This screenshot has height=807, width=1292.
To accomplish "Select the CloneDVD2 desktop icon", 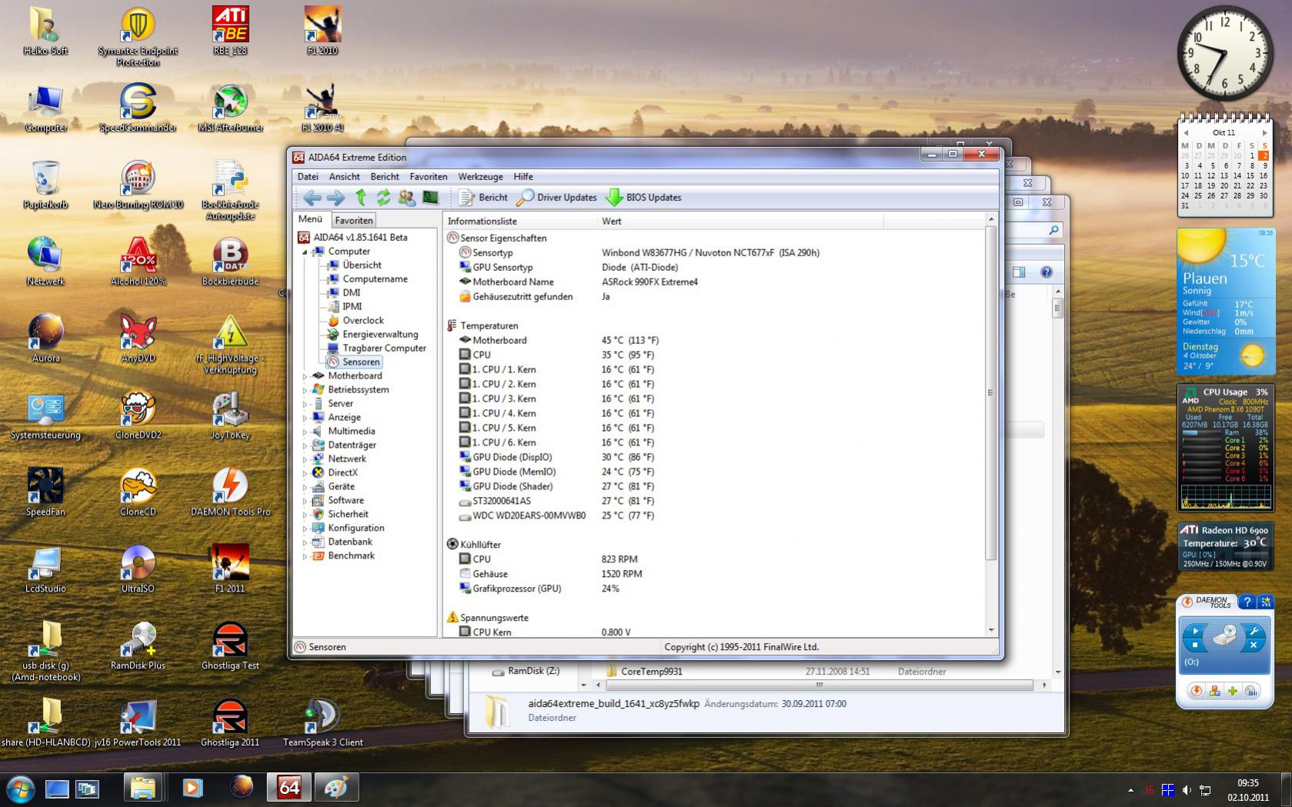I will click(138, 415).
